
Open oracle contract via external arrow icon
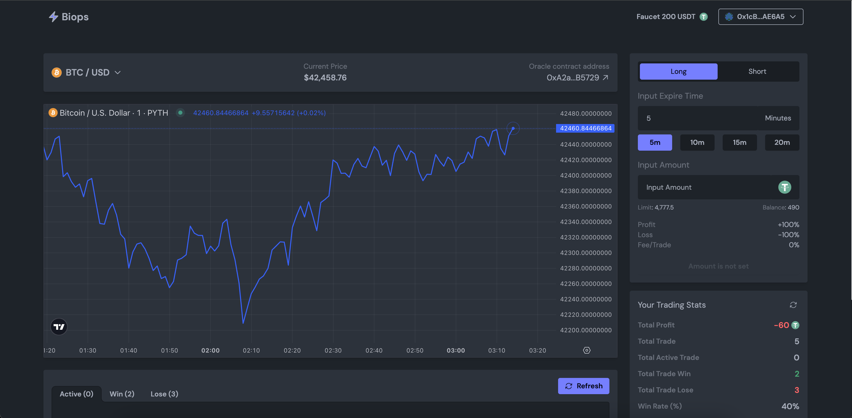(605, 78)
